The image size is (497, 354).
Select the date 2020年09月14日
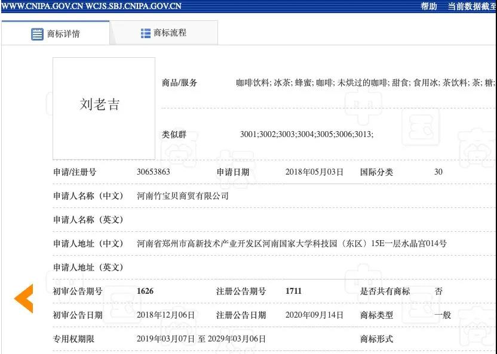click(314, 315)
